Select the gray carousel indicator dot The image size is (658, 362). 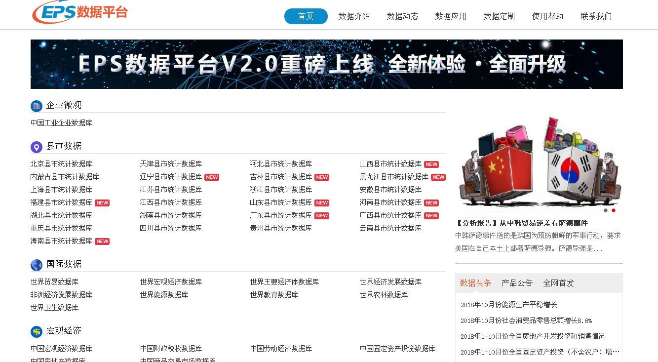click(x=606, y=210)
